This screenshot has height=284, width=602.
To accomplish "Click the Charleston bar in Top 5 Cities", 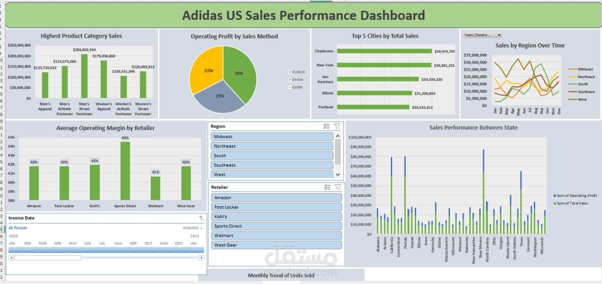I will click(x=385, y=51).
